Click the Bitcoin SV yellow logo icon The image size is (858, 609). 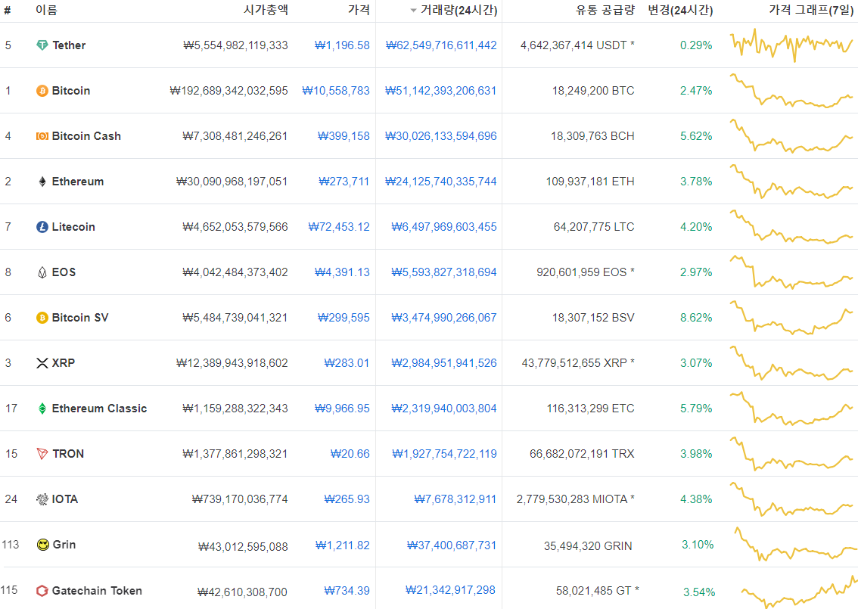[x=42, y=318]
